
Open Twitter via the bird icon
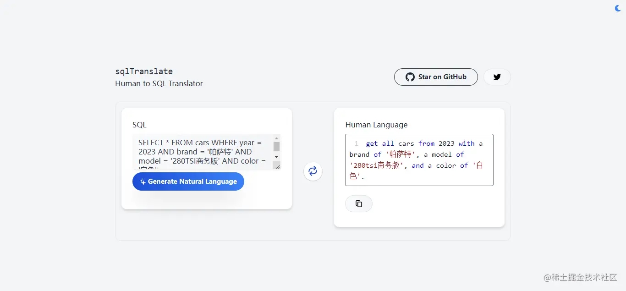497,77
